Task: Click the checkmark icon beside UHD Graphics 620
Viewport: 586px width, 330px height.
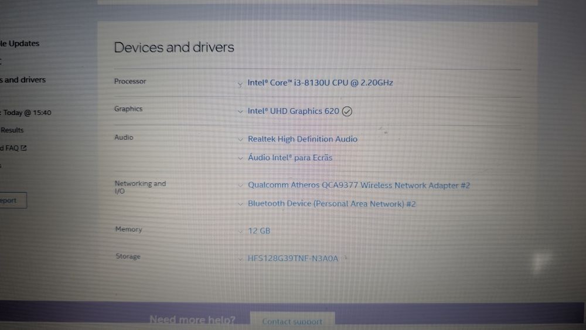Action: click(347, 111)
